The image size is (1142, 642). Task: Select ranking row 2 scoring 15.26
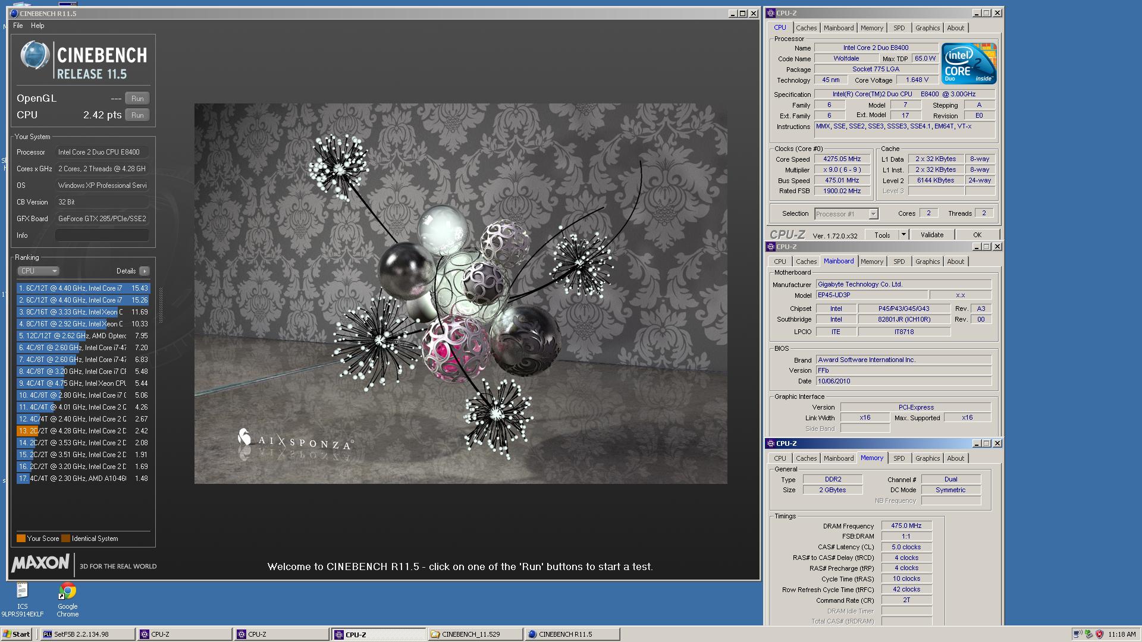click(x=83, y=300)
